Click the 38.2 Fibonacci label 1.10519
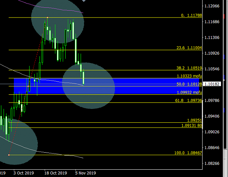Screen dimensions: 228x177 [x=189, y=68]
